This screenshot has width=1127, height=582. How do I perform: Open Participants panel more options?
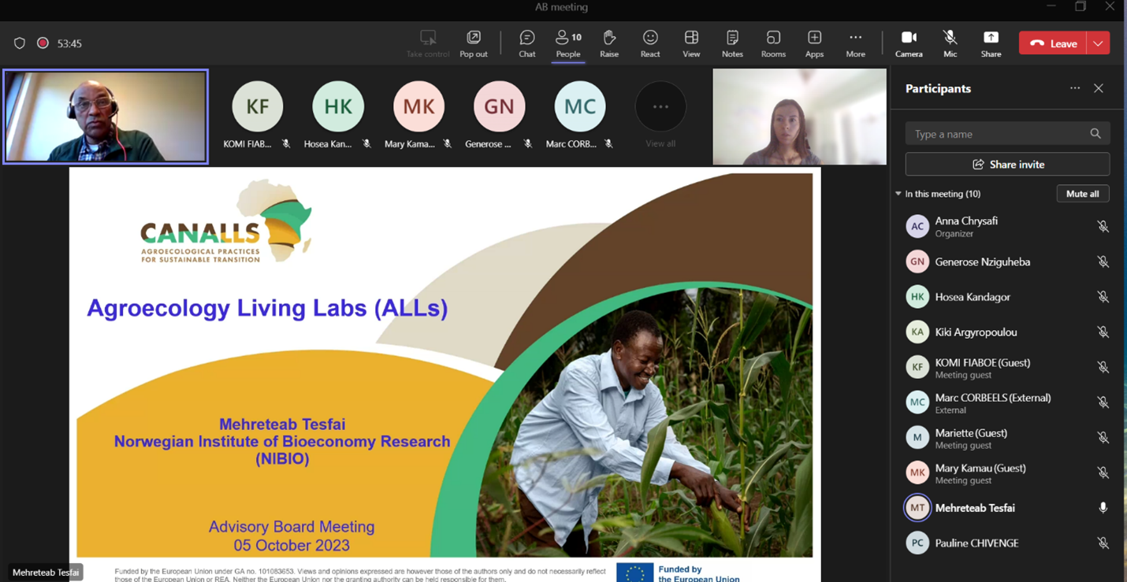click(x=1075, y=88)
